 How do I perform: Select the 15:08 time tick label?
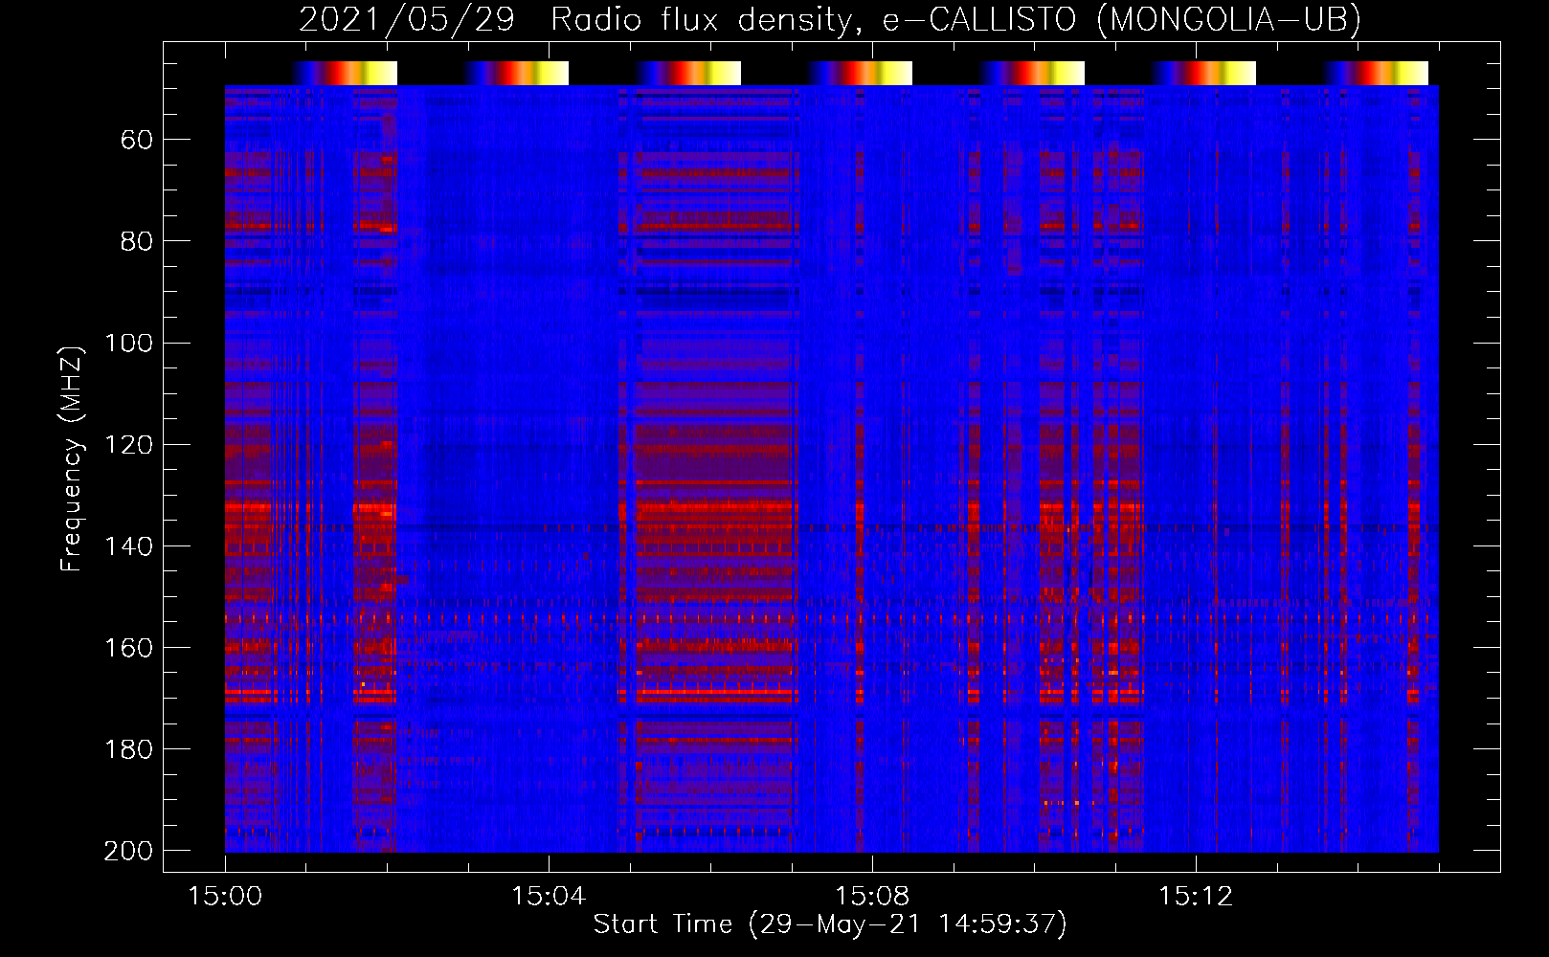(x=872, y=897)
